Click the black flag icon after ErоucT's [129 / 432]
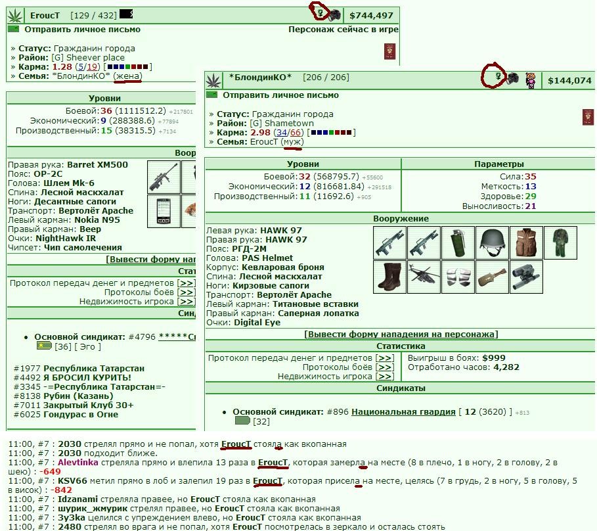The image size is (597, 531). click(x=126, y=14)
